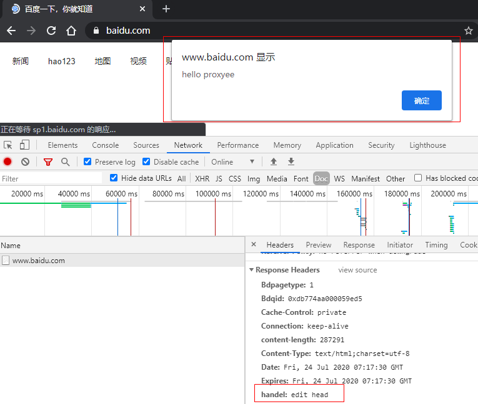Click the record network log button

[x=7, y=161]
